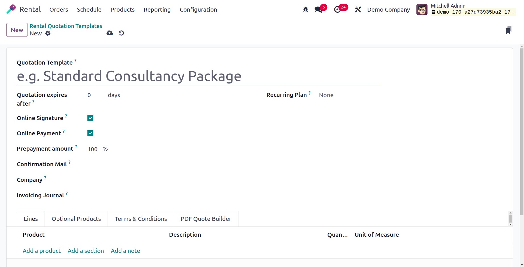Image resolution: width=524 pixels, height=267 pixels.
Task: Open the activities clock icon
Action: click(x=337, y=10)
